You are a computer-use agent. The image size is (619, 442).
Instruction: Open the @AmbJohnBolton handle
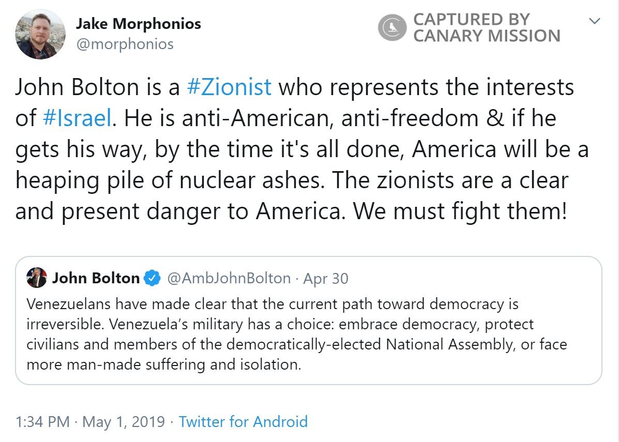pyautogui.click(x=229, y=278)
